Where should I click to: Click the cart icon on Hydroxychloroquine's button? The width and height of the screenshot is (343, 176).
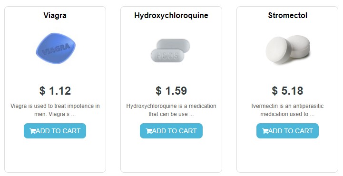149,131
